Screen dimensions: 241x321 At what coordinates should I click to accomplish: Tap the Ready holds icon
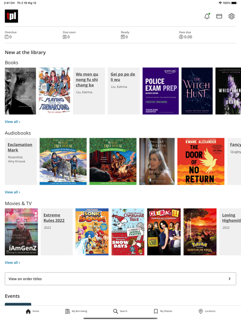coord(123,37)
